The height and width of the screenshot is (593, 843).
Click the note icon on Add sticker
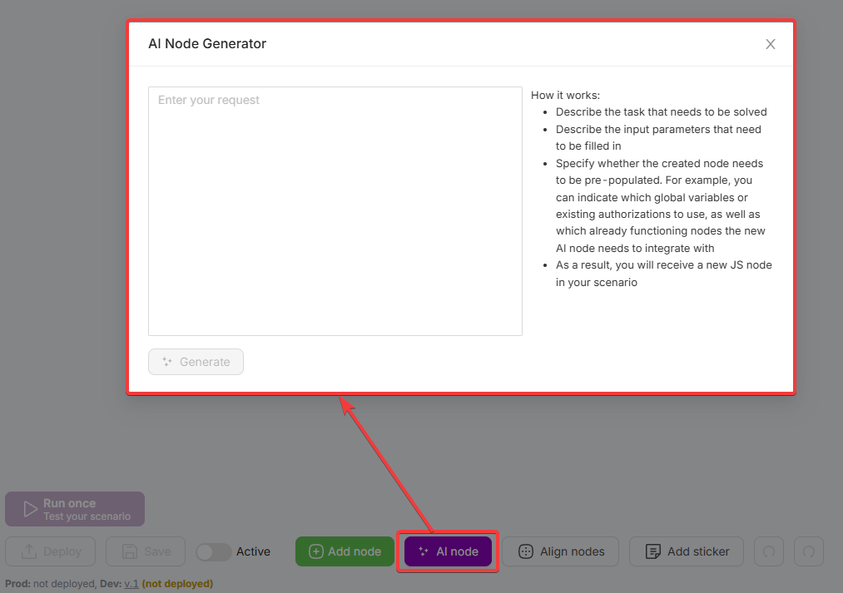(653, 551)
